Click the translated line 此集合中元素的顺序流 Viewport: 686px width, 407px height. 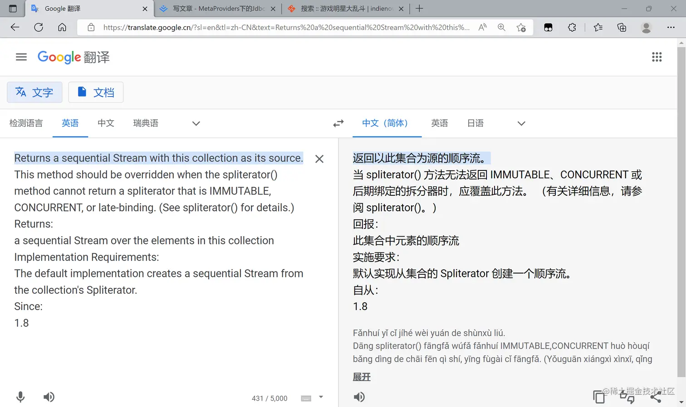[x=406, y=241]
